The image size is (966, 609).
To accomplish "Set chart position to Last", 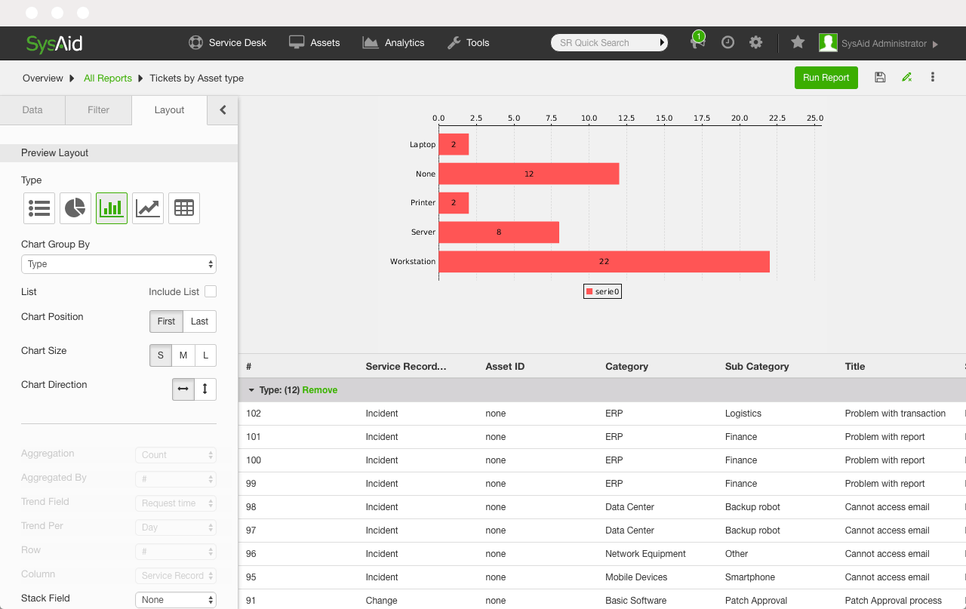I will click(199, 321).
